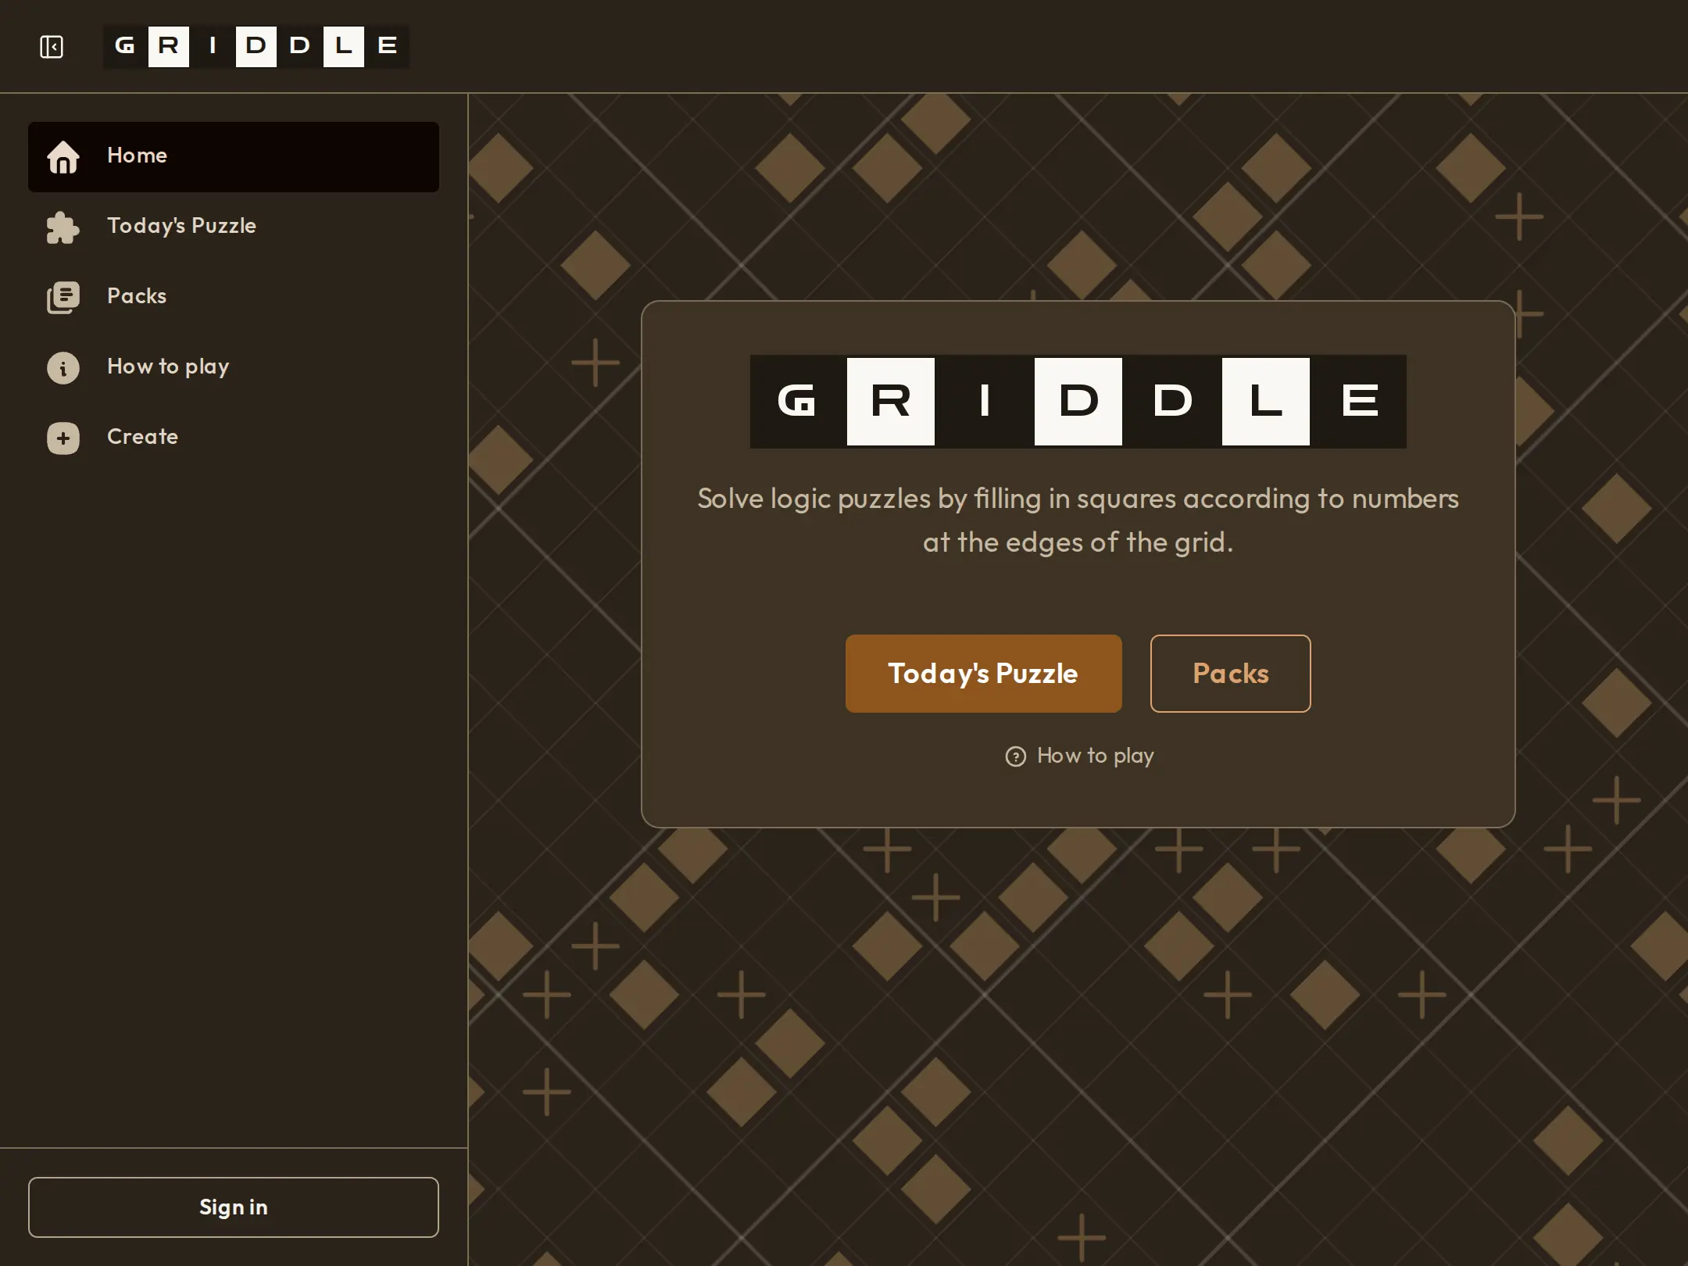
Task: Open How to play in sidebar
Action: 234,368
